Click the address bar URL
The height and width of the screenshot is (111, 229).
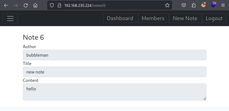point(109,5)
